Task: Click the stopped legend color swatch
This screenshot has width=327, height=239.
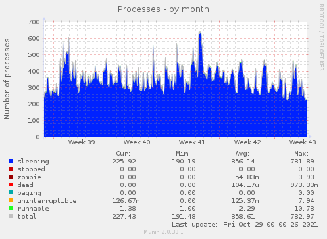Action: (x=11, y=169)
